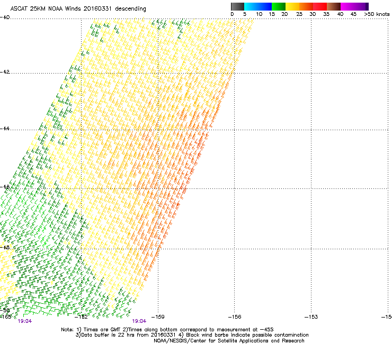
Task: Click the '>50 knots' legend label
Action: (x=377, y=14)
